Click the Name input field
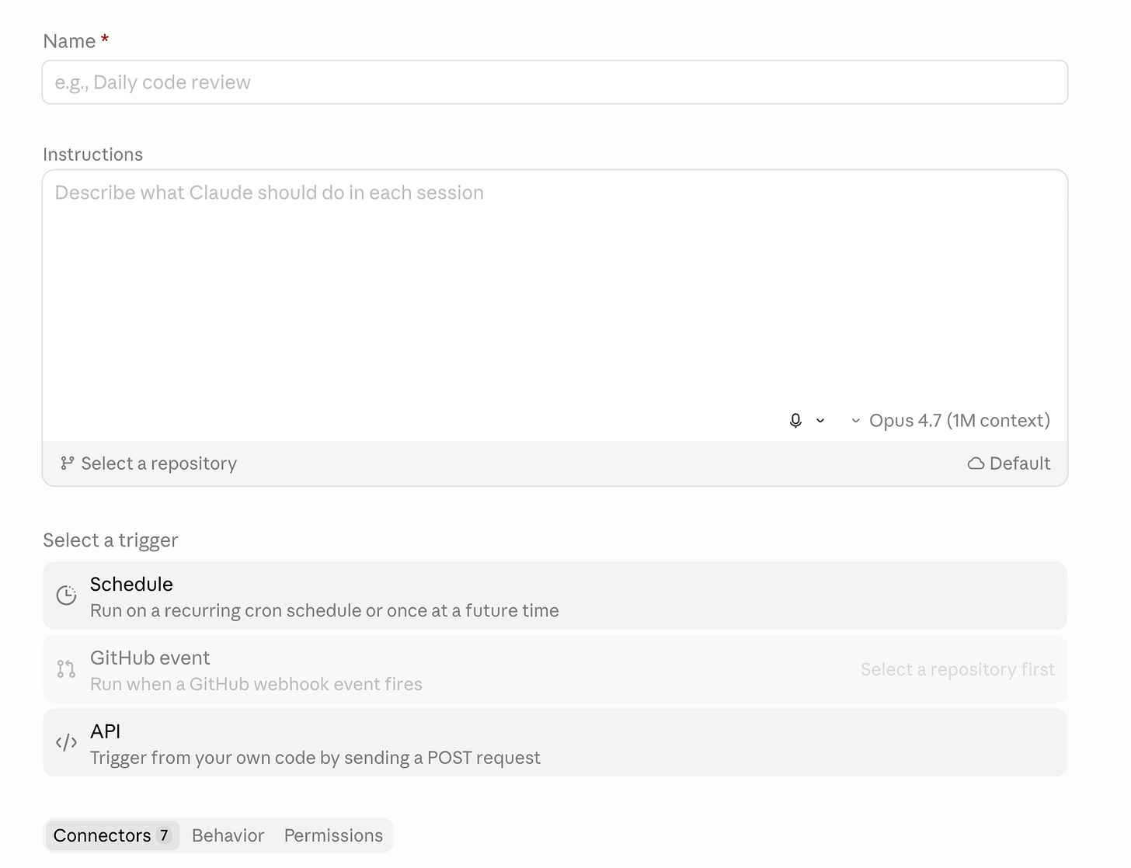Image resolution: width=1131 pixels, height=868 pixels. pyautogui.click(x=555, y=82)
